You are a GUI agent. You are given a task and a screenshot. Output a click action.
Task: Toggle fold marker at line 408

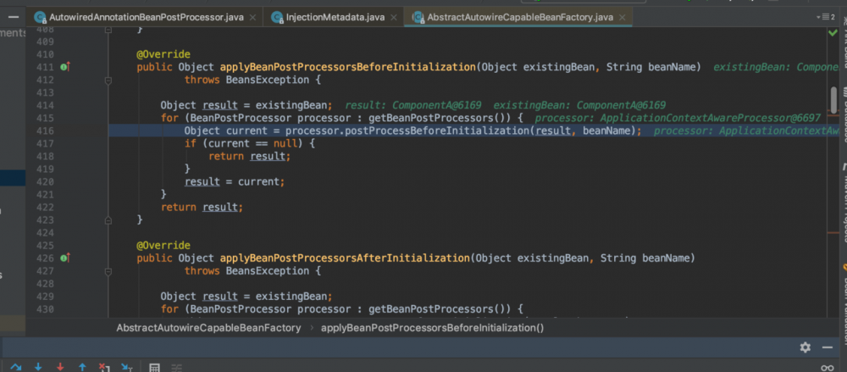coord(108,31)
